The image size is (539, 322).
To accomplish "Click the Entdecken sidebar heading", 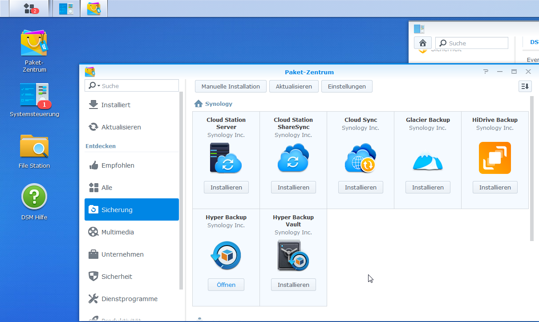I will [101, 146].
